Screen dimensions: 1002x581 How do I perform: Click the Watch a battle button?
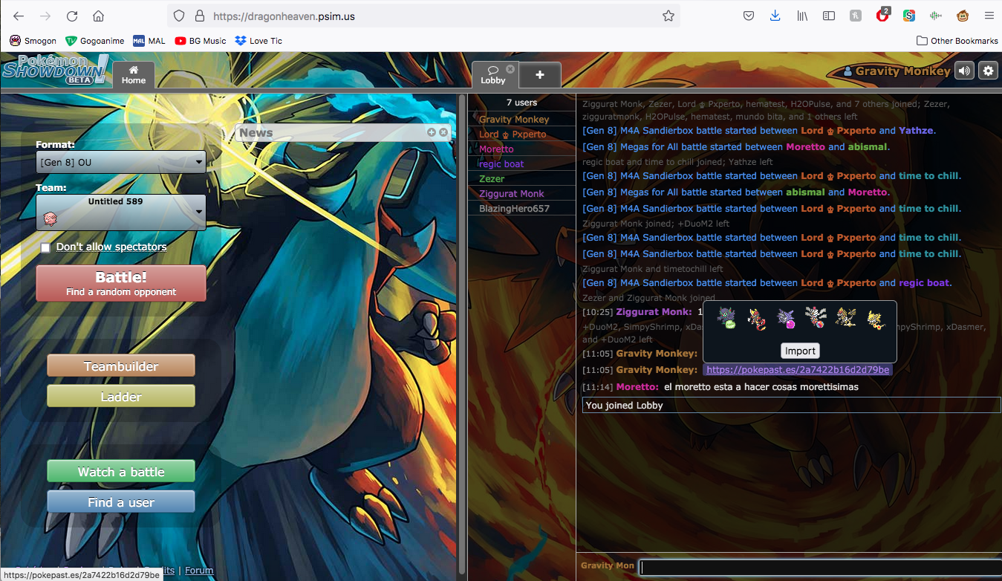click(121, 472)
